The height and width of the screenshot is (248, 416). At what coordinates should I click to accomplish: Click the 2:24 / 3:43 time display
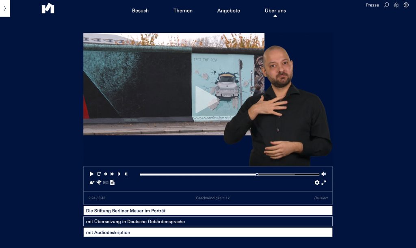pos(97,198)
